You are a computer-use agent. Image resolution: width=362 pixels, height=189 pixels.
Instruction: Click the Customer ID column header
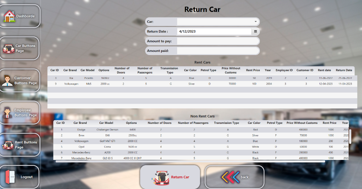tap(305, 70)
